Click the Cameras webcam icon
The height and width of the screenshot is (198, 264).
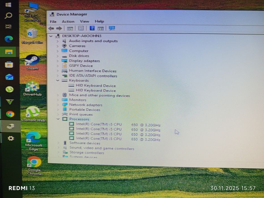pos(64,46)
